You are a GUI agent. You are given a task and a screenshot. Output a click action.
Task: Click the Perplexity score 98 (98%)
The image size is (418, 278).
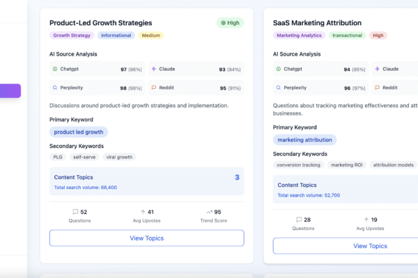coord(131,88)
